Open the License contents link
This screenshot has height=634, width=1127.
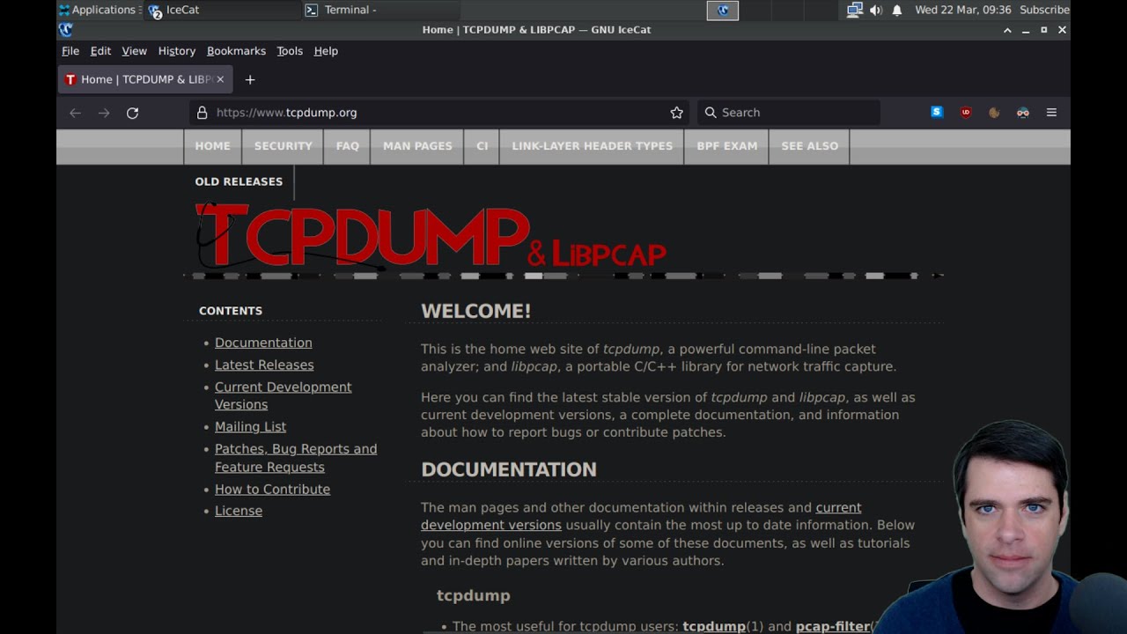point(239,511)
